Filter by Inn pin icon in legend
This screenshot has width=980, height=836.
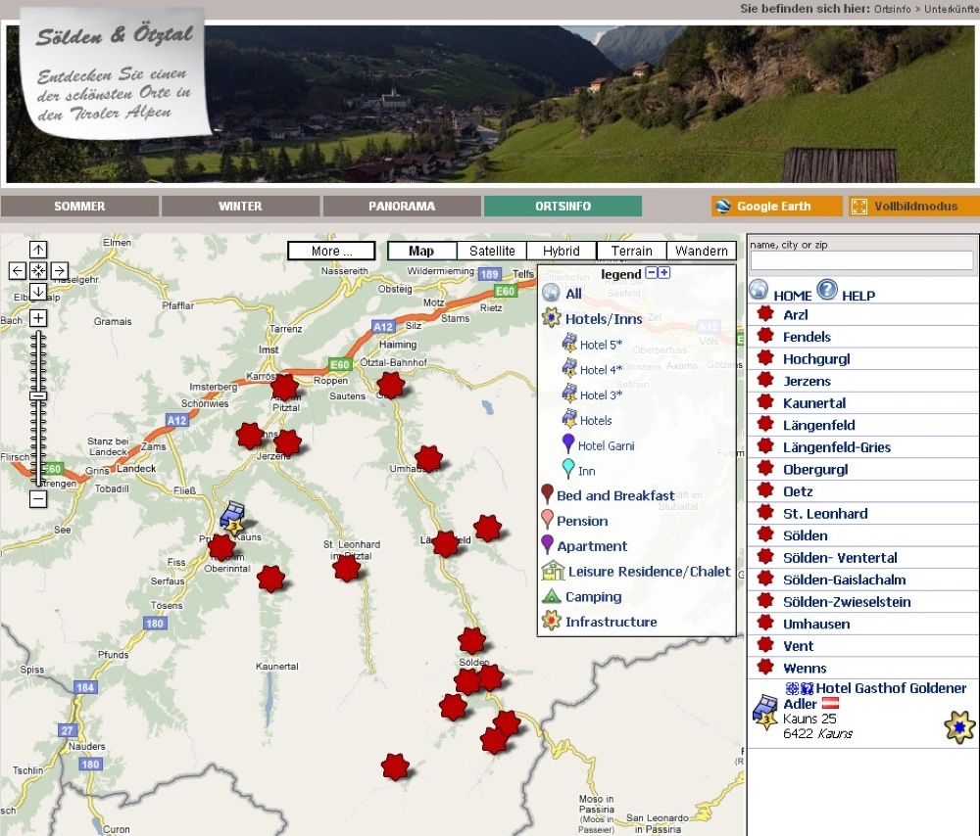pos(567,469)
